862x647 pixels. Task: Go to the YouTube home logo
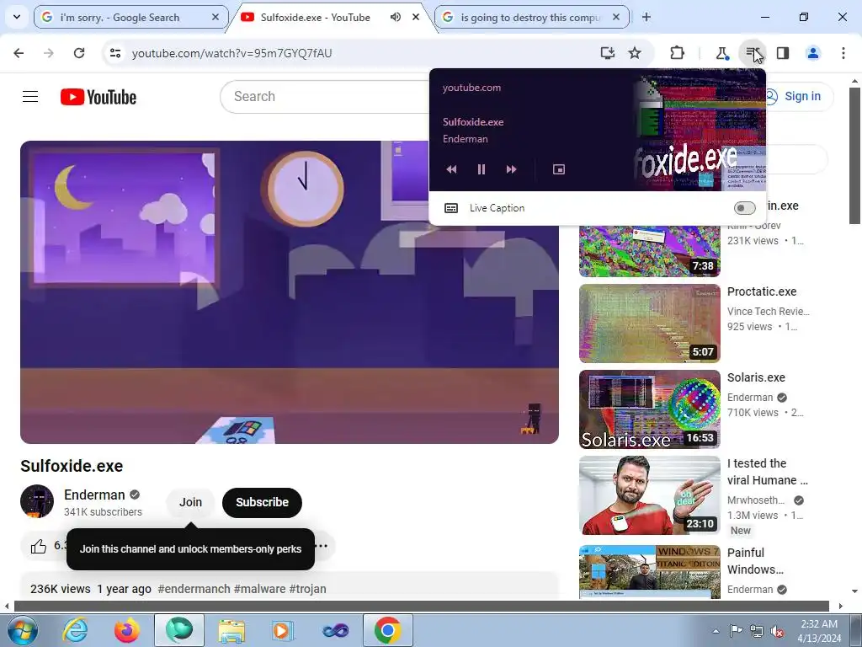pyautogui.click(x=98, y=97)
